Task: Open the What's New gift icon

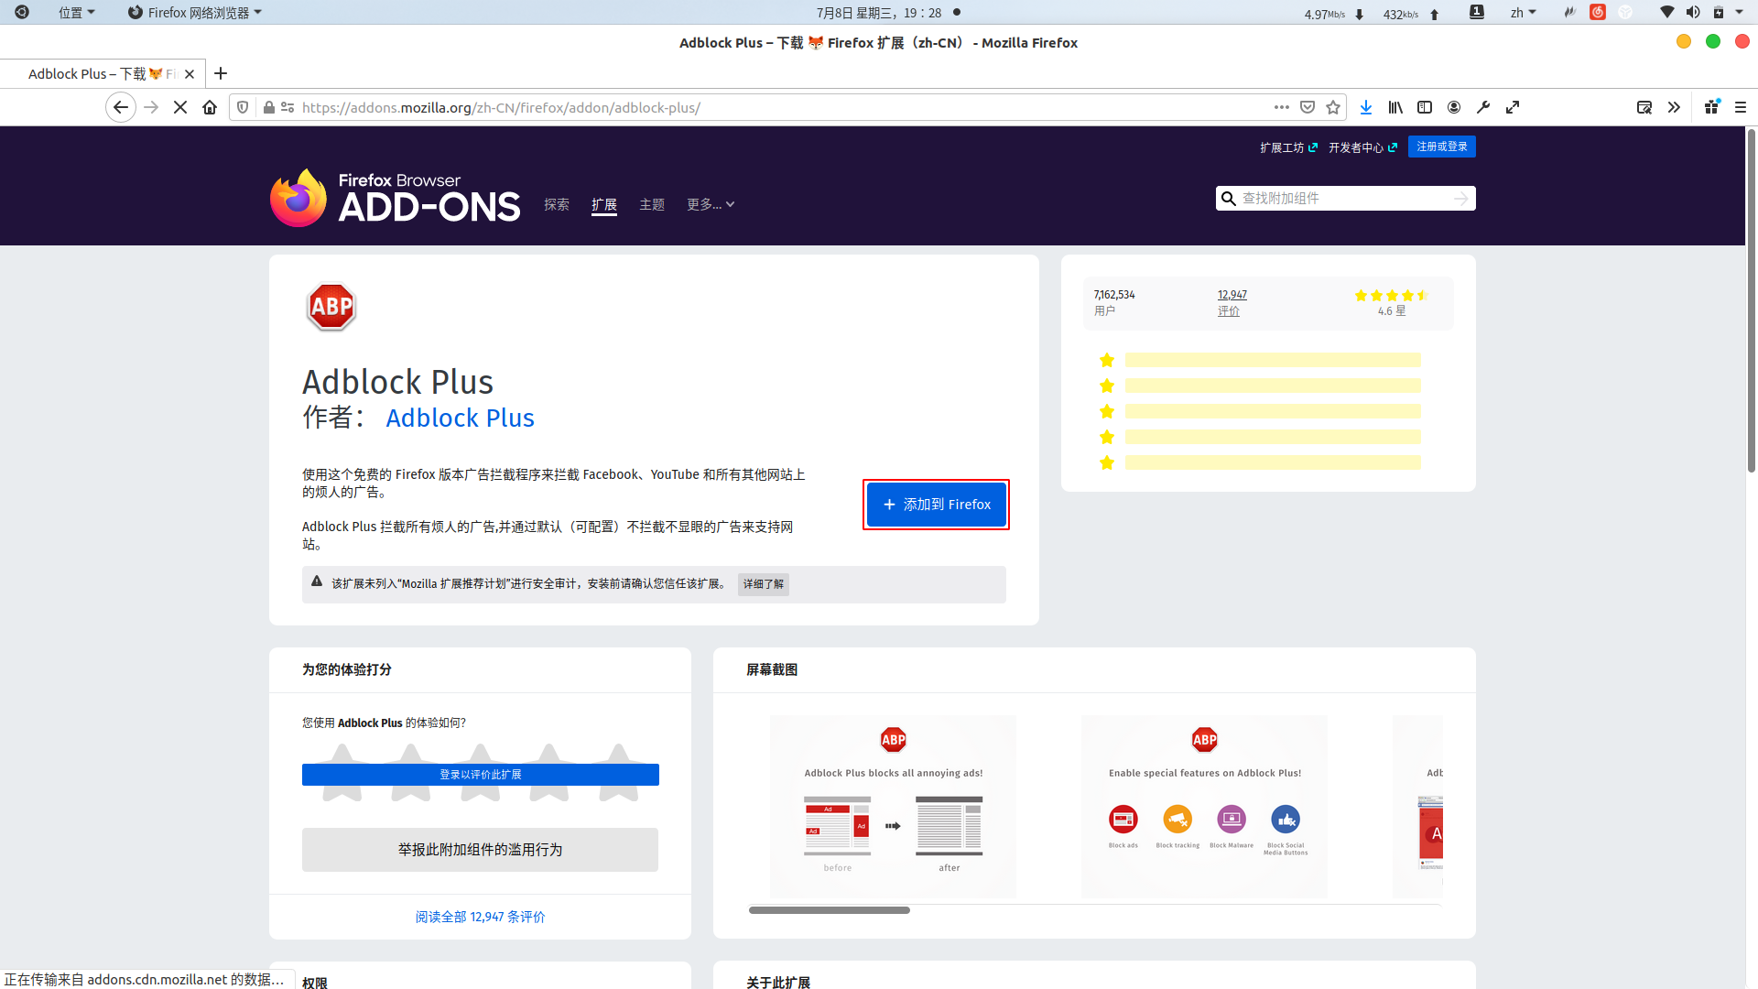Action: click(1710, 107)
